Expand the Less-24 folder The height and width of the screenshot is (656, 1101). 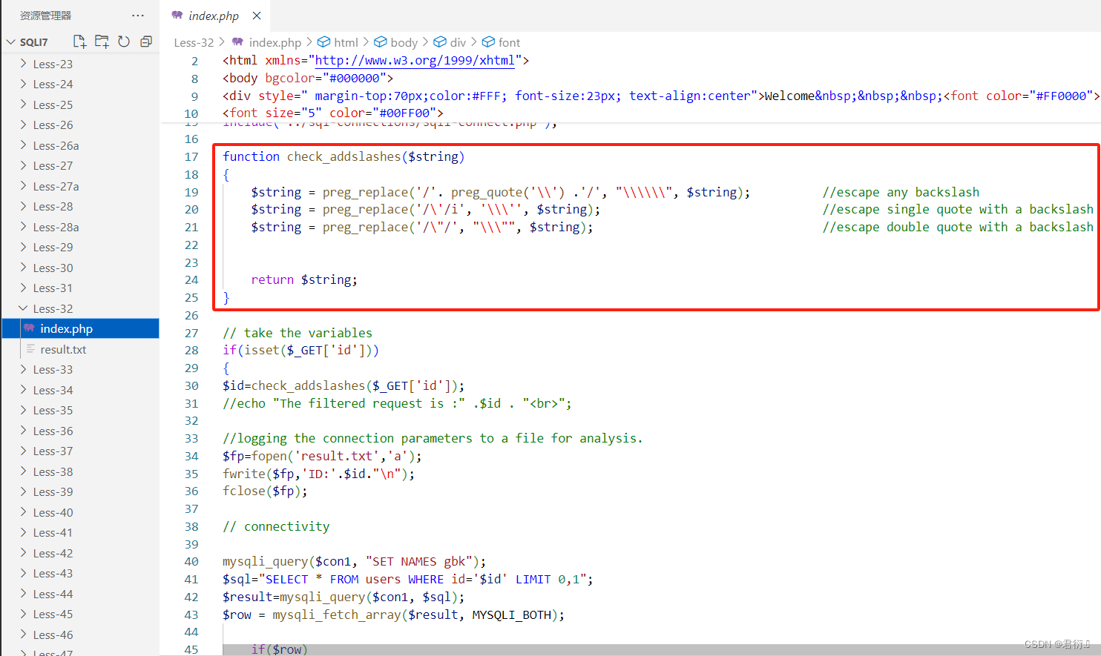point(79,84)
